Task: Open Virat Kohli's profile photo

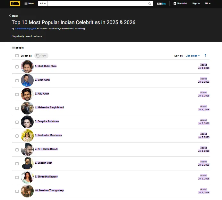Action: coord(27,80)
